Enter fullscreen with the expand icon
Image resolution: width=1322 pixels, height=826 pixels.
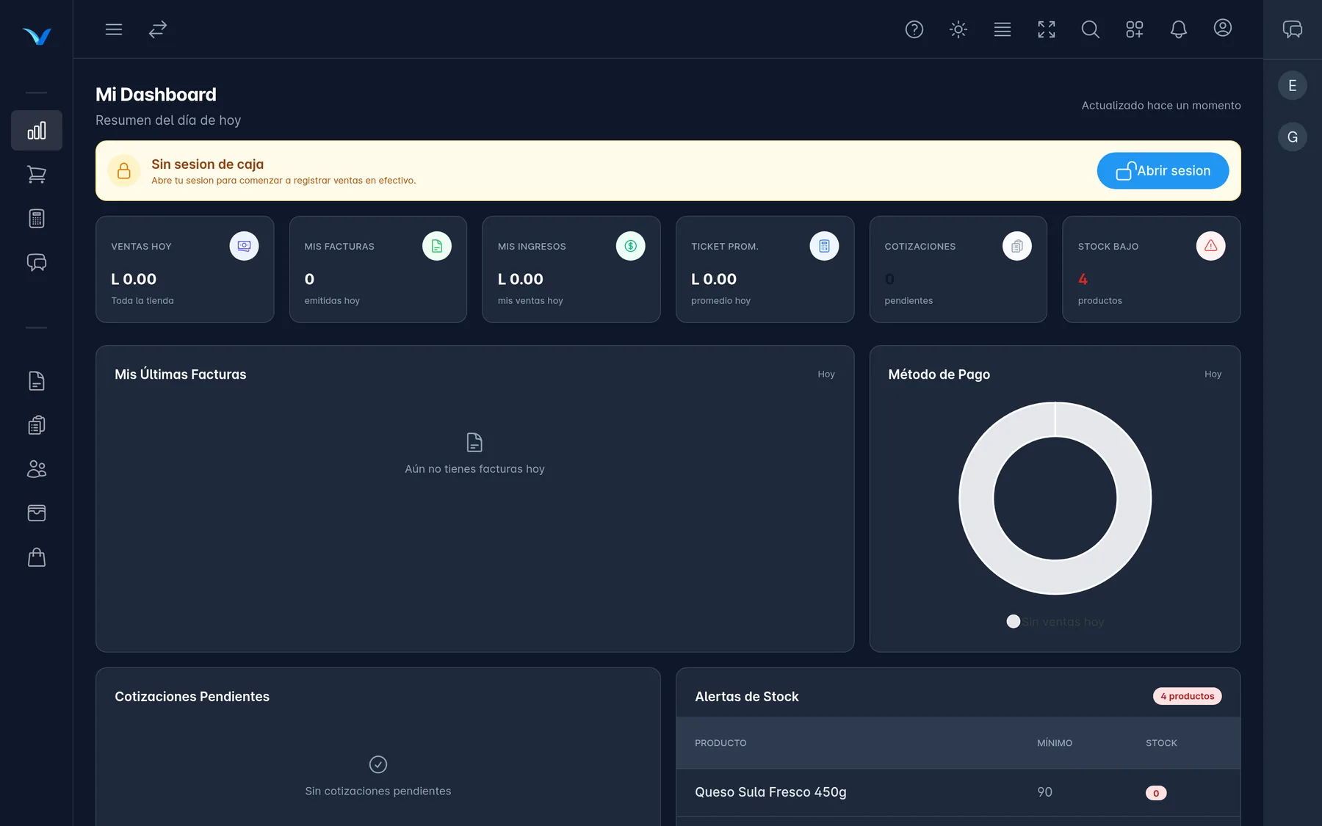pyautogui.click(x=1047, y=29)
